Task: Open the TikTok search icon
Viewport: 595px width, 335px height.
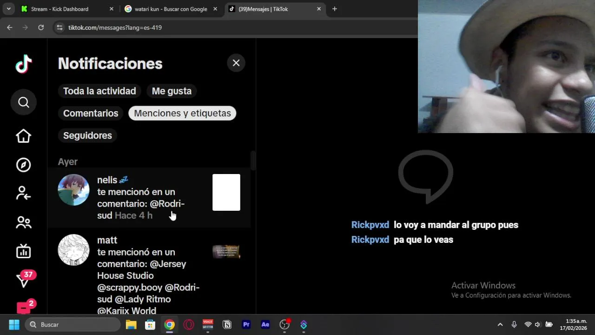Action: pos(24,102)
